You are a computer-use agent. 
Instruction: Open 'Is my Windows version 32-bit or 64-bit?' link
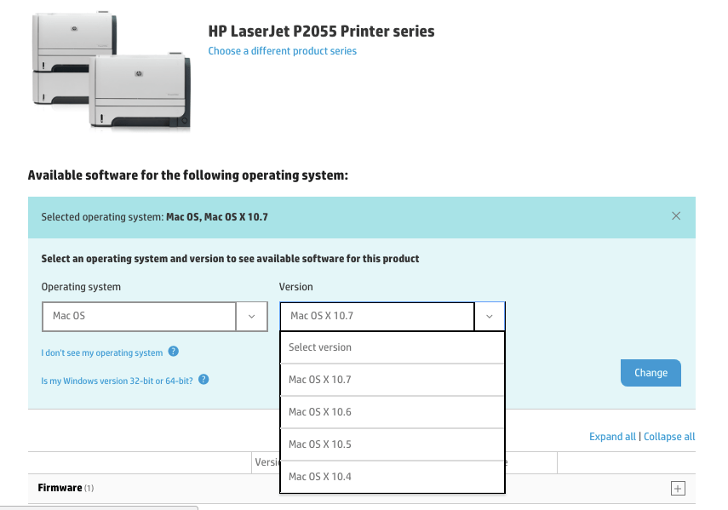pyautogui.click(x=117, y=381)
